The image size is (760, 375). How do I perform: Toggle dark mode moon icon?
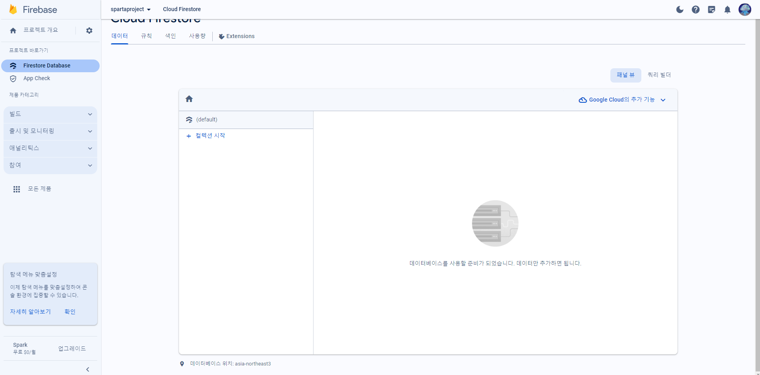680,10
